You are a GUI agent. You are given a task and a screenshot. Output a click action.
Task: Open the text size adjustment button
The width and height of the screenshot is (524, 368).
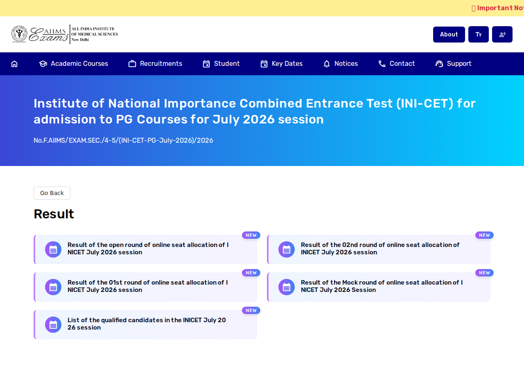pos(479,34)
